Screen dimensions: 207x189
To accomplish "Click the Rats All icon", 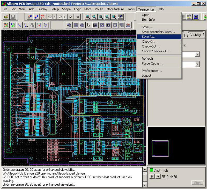I will pos(13,25).
